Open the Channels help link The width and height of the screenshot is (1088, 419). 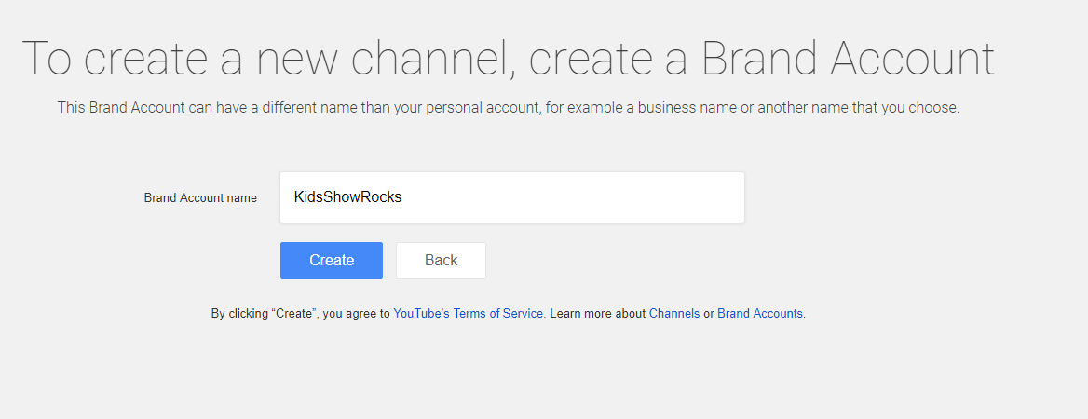[674, 314]
